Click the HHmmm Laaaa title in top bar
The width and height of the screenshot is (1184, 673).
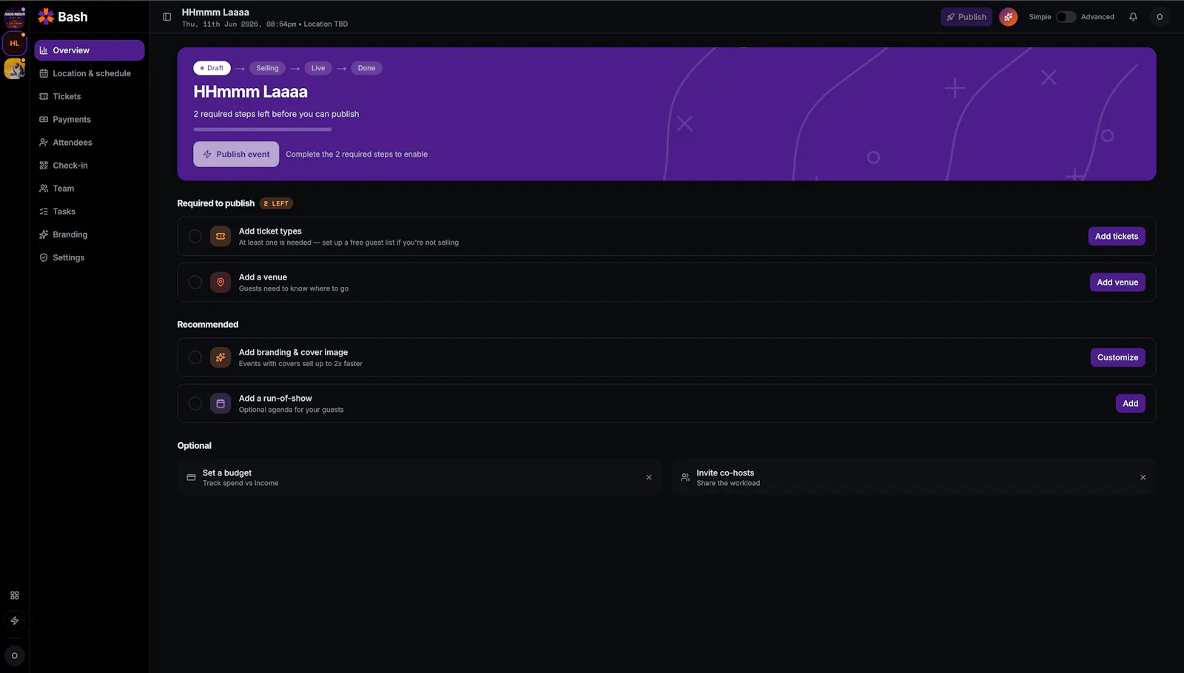pyautogui.click(x=215, y=13)
